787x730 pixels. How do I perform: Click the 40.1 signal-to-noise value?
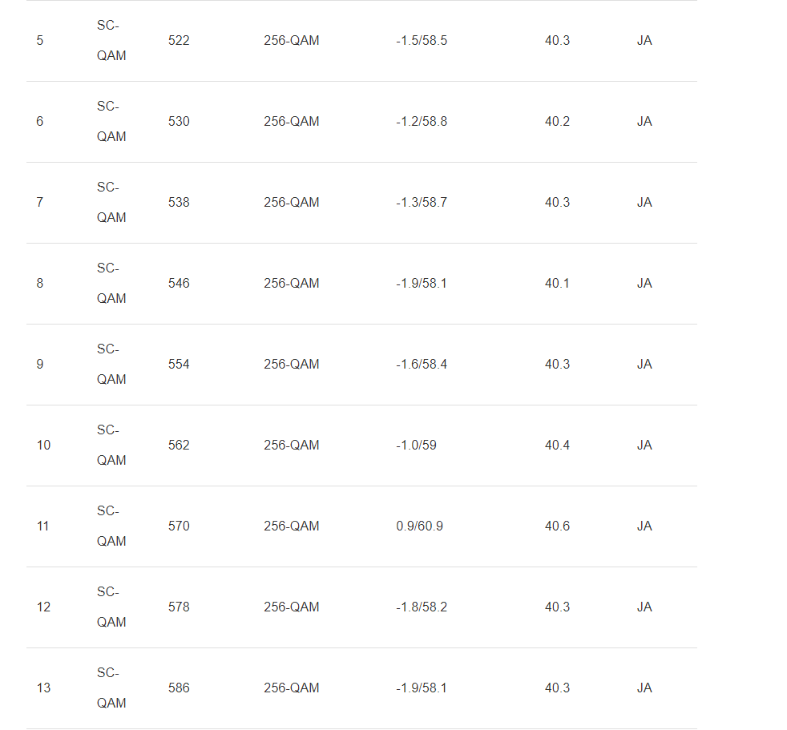pos(557,284)
